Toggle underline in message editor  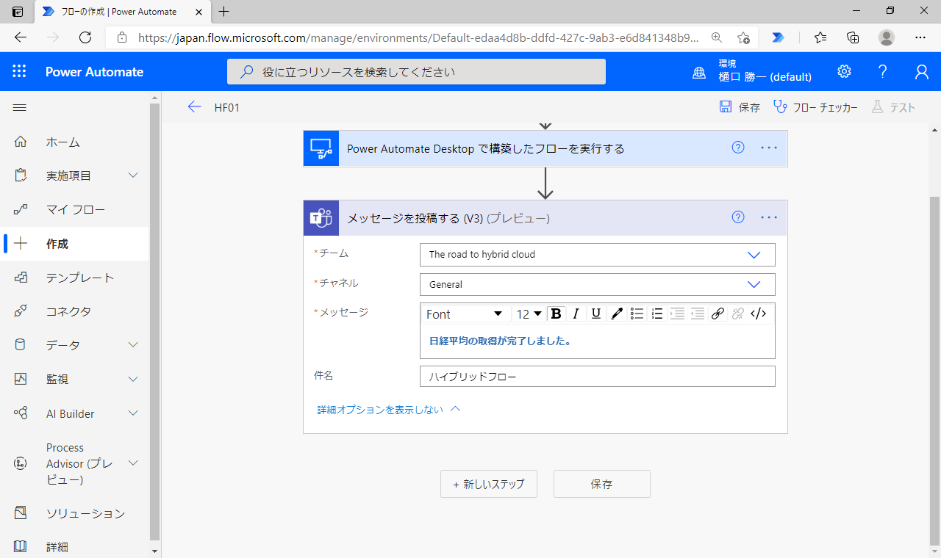(596, 314)
